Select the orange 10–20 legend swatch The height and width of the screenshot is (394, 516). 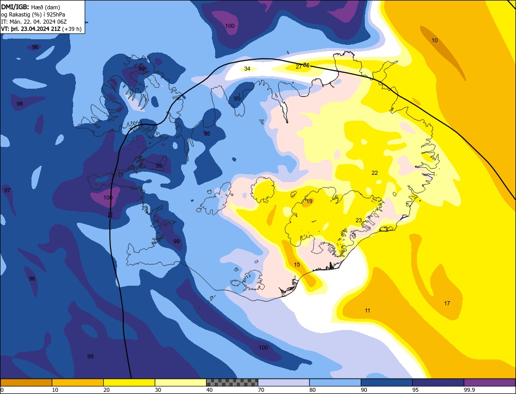(x=78, y=382)
